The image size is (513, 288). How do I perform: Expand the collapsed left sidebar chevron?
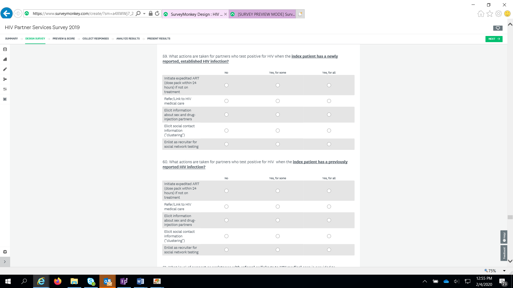coord(5,262)
